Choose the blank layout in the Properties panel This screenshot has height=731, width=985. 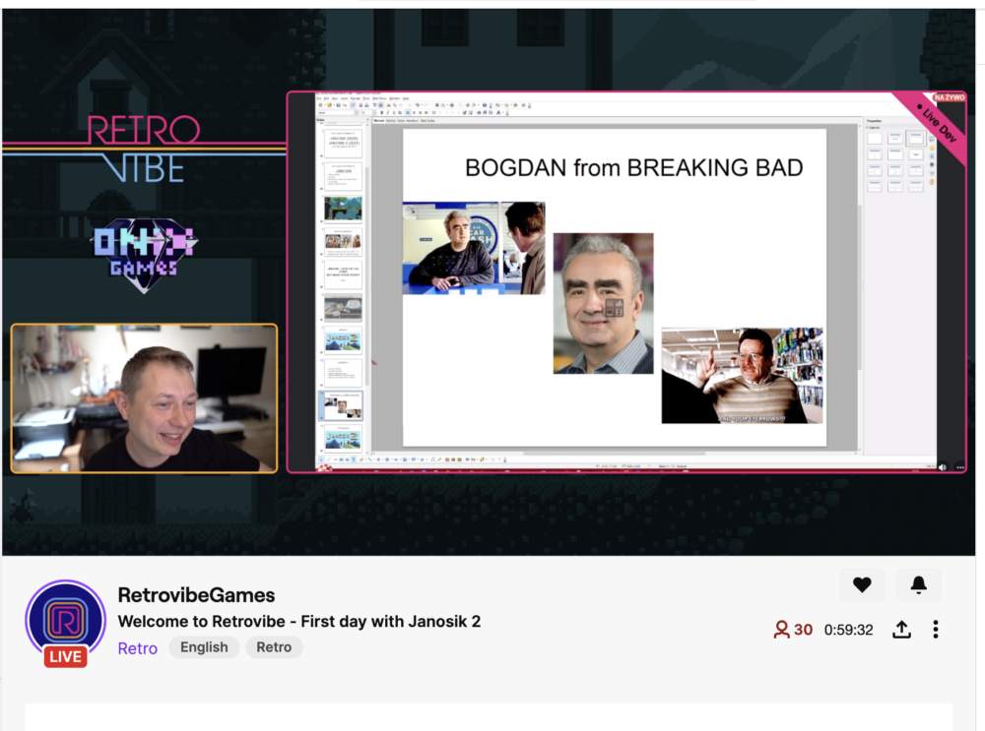pos(875,139)
